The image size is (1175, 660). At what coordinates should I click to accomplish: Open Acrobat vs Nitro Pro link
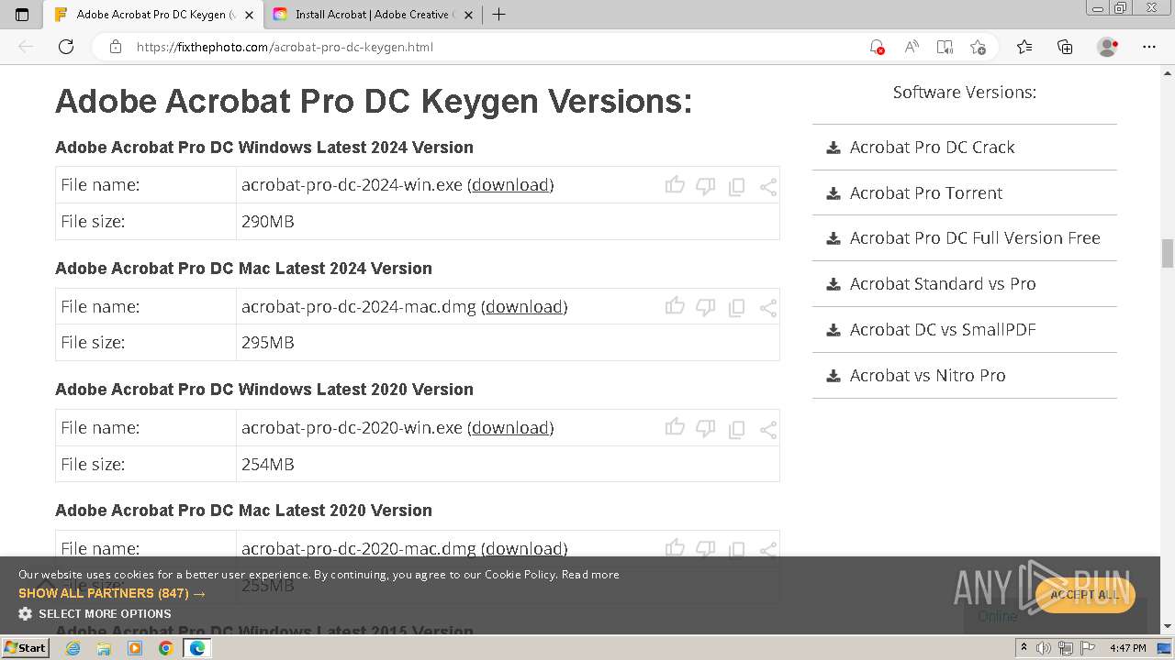(x=927, y=375)
